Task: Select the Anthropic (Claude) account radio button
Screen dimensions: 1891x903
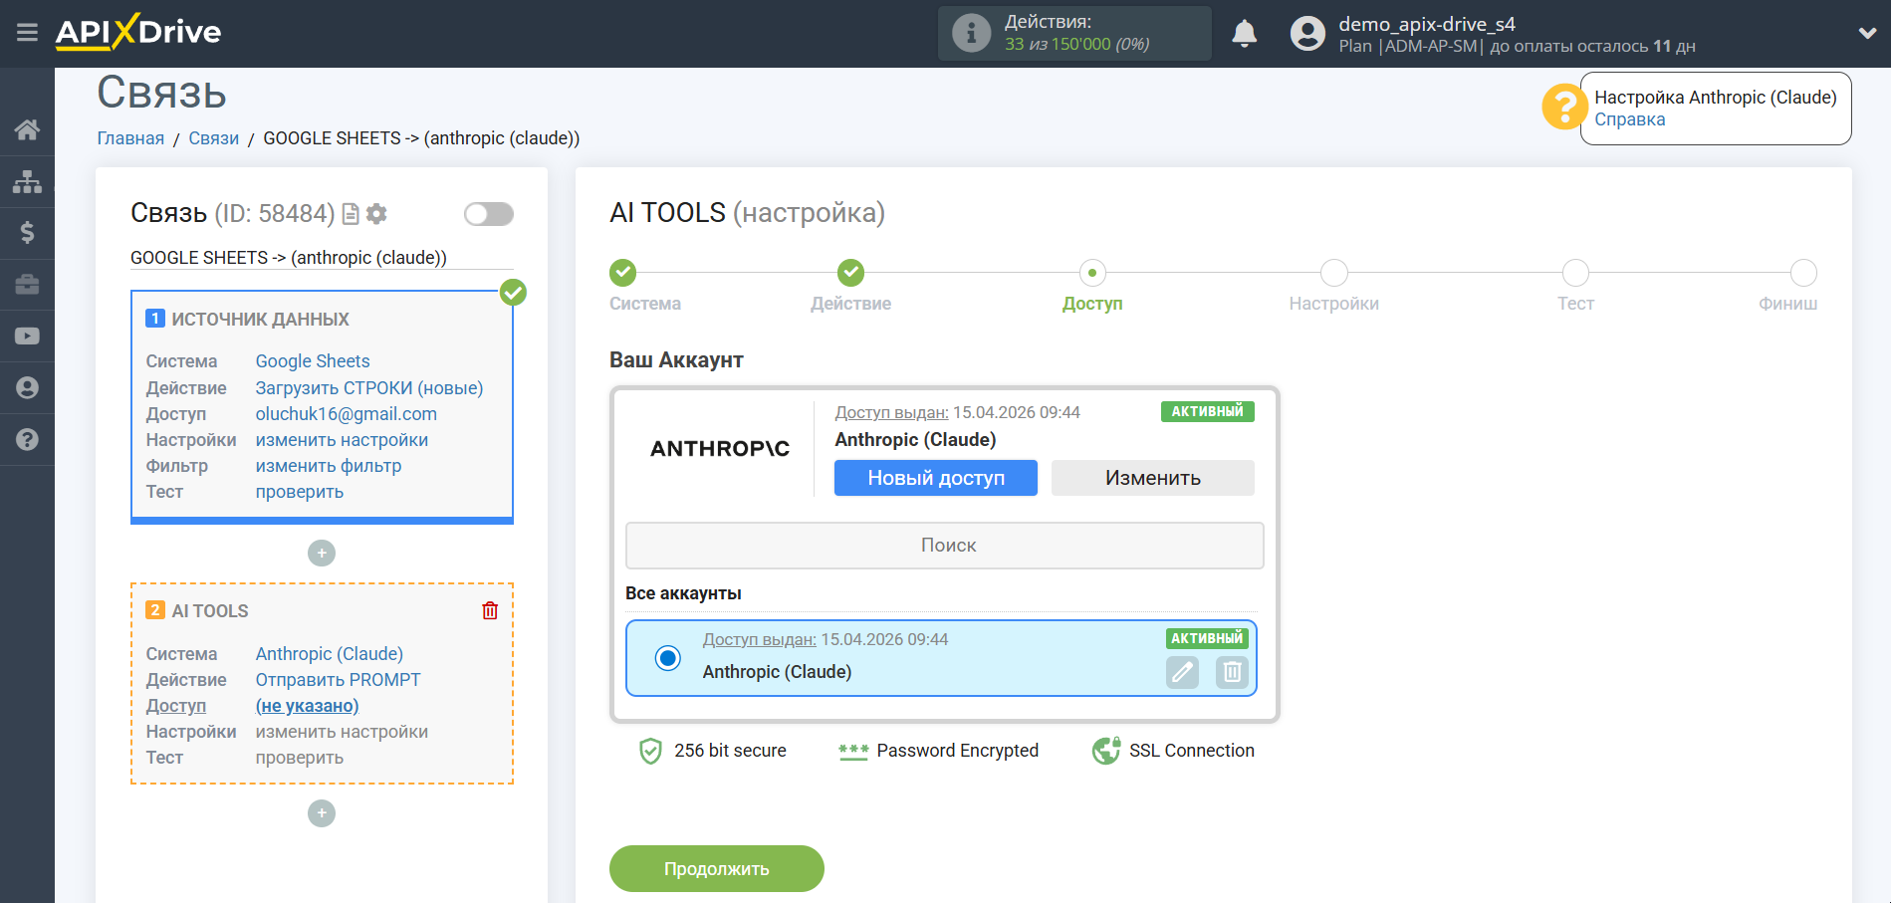Action: pyautogui.click(x=668, y=658)
